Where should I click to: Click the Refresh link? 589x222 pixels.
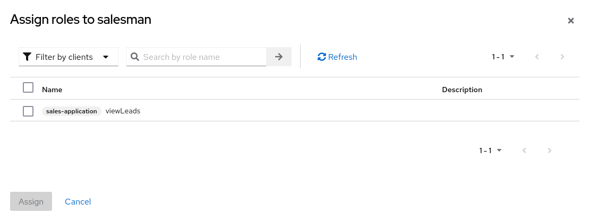tap(343, 57)
